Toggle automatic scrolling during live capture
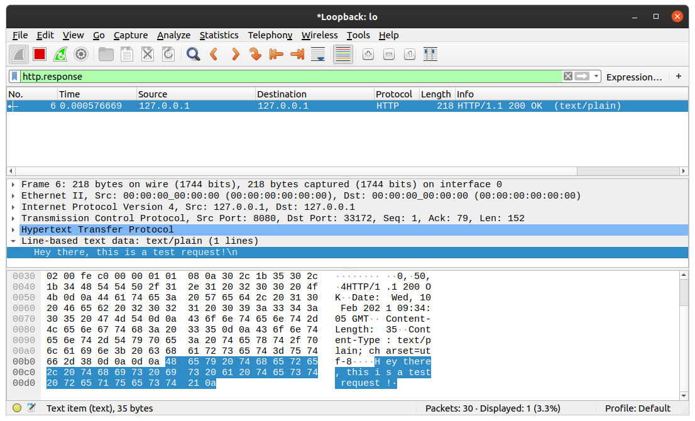Screen dimensions: 695x421 (x=318, y=54)
